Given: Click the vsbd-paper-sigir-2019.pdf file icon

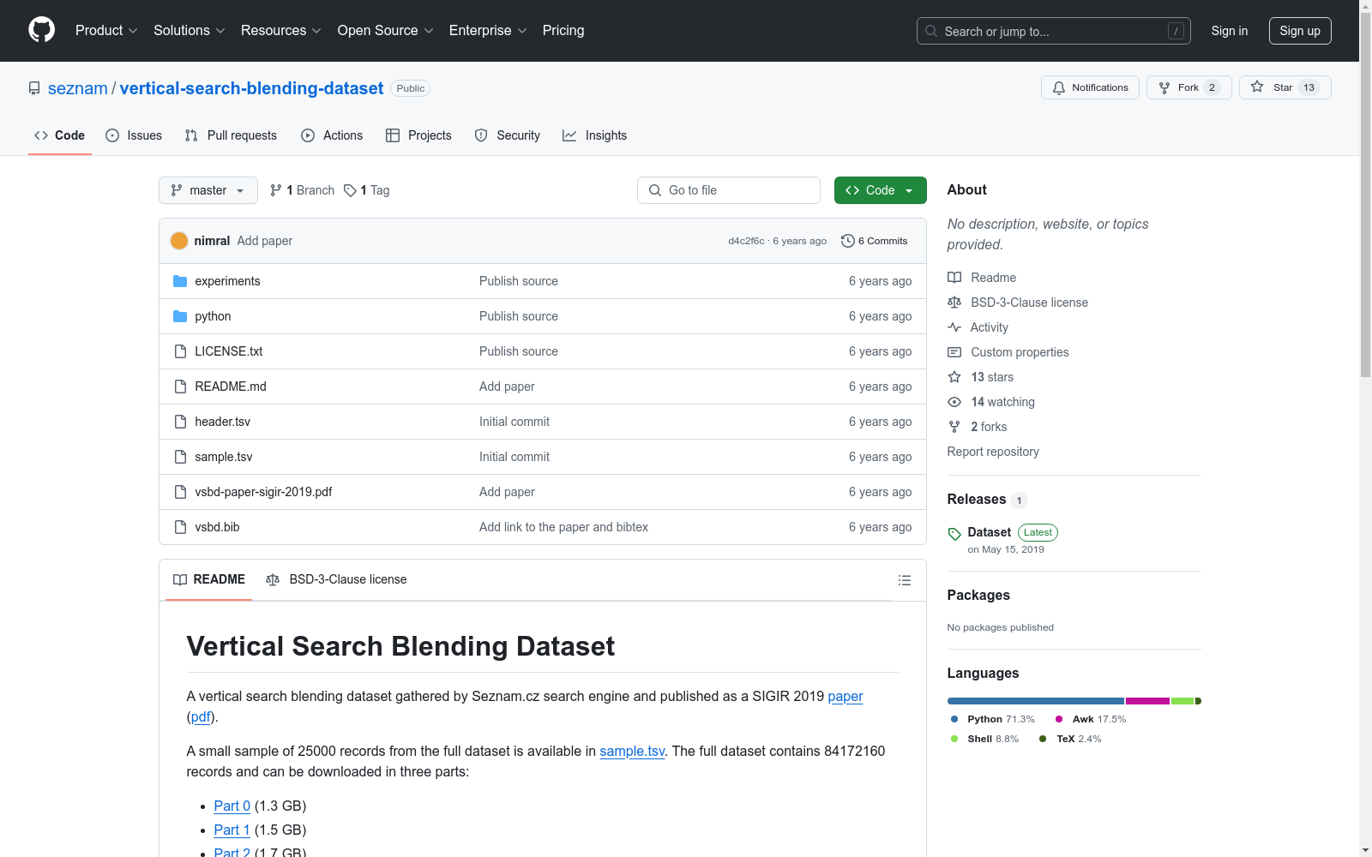Looking at the screenshot, I should pos(180,492).
